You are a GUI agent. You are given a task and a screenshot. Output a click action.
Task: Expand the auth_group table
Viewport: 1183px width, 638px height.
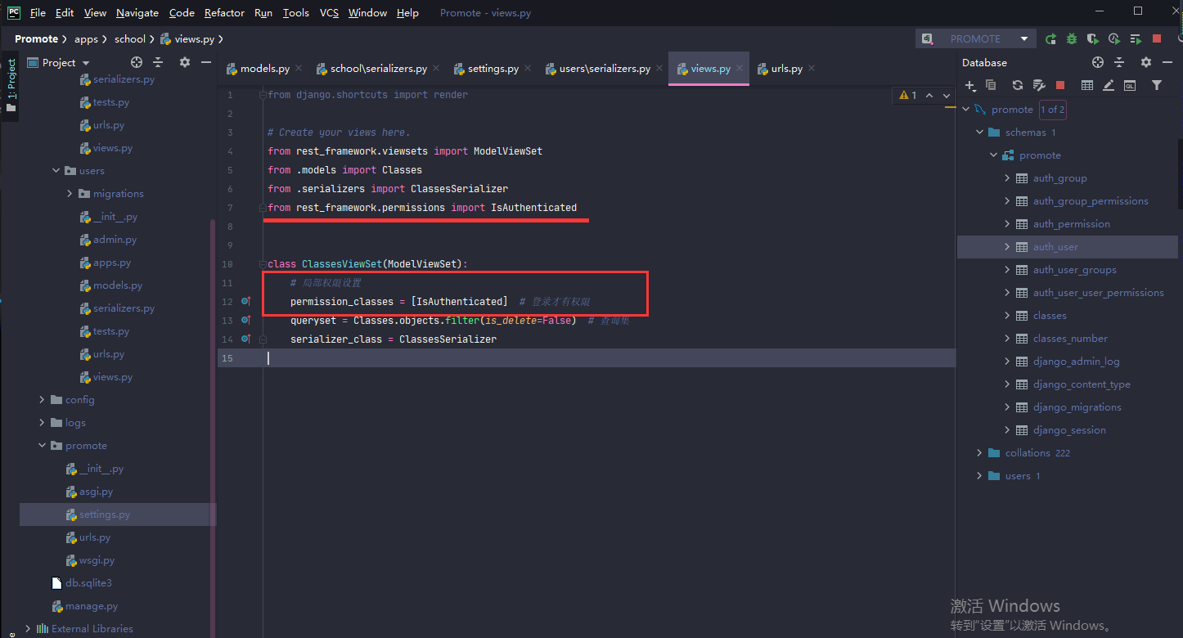[1007, 178]
